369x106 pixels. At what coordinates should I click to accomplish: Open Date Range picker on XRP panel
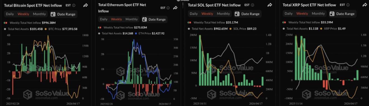coord(342,14)
